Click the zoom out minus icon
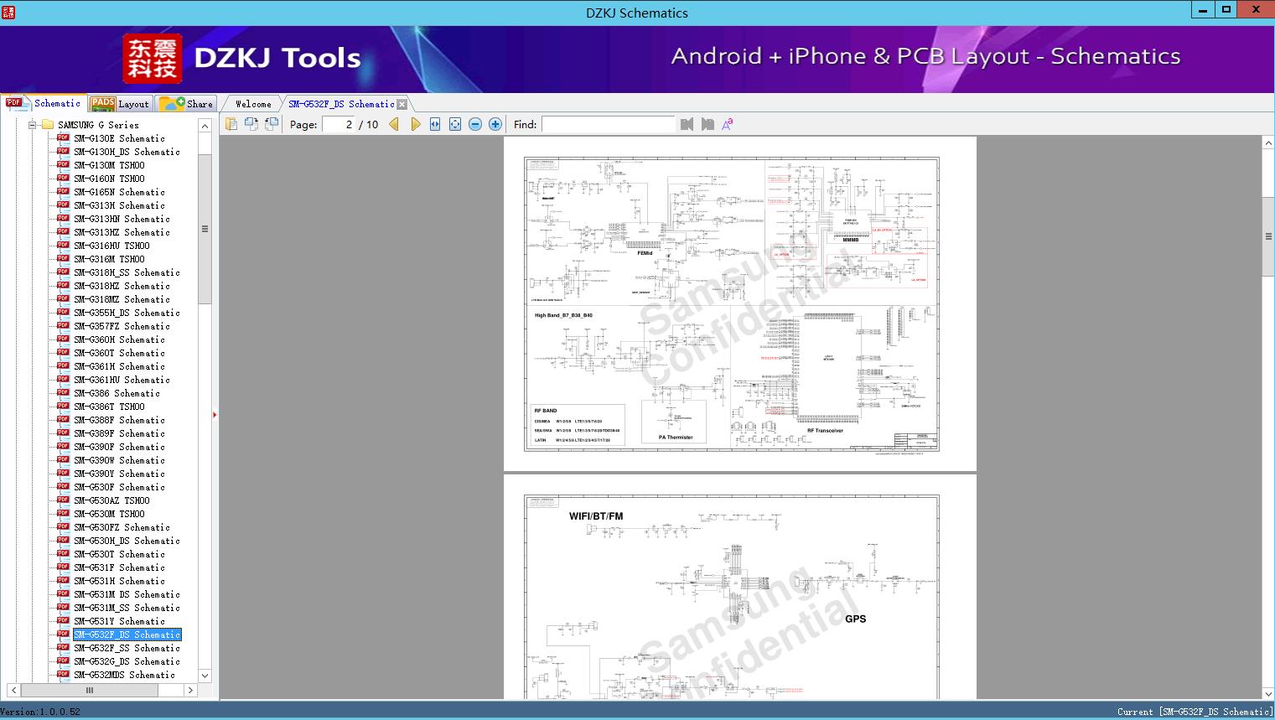This screenshot has width=1275, height=720. pyautogui.click(x=475, y=124)
